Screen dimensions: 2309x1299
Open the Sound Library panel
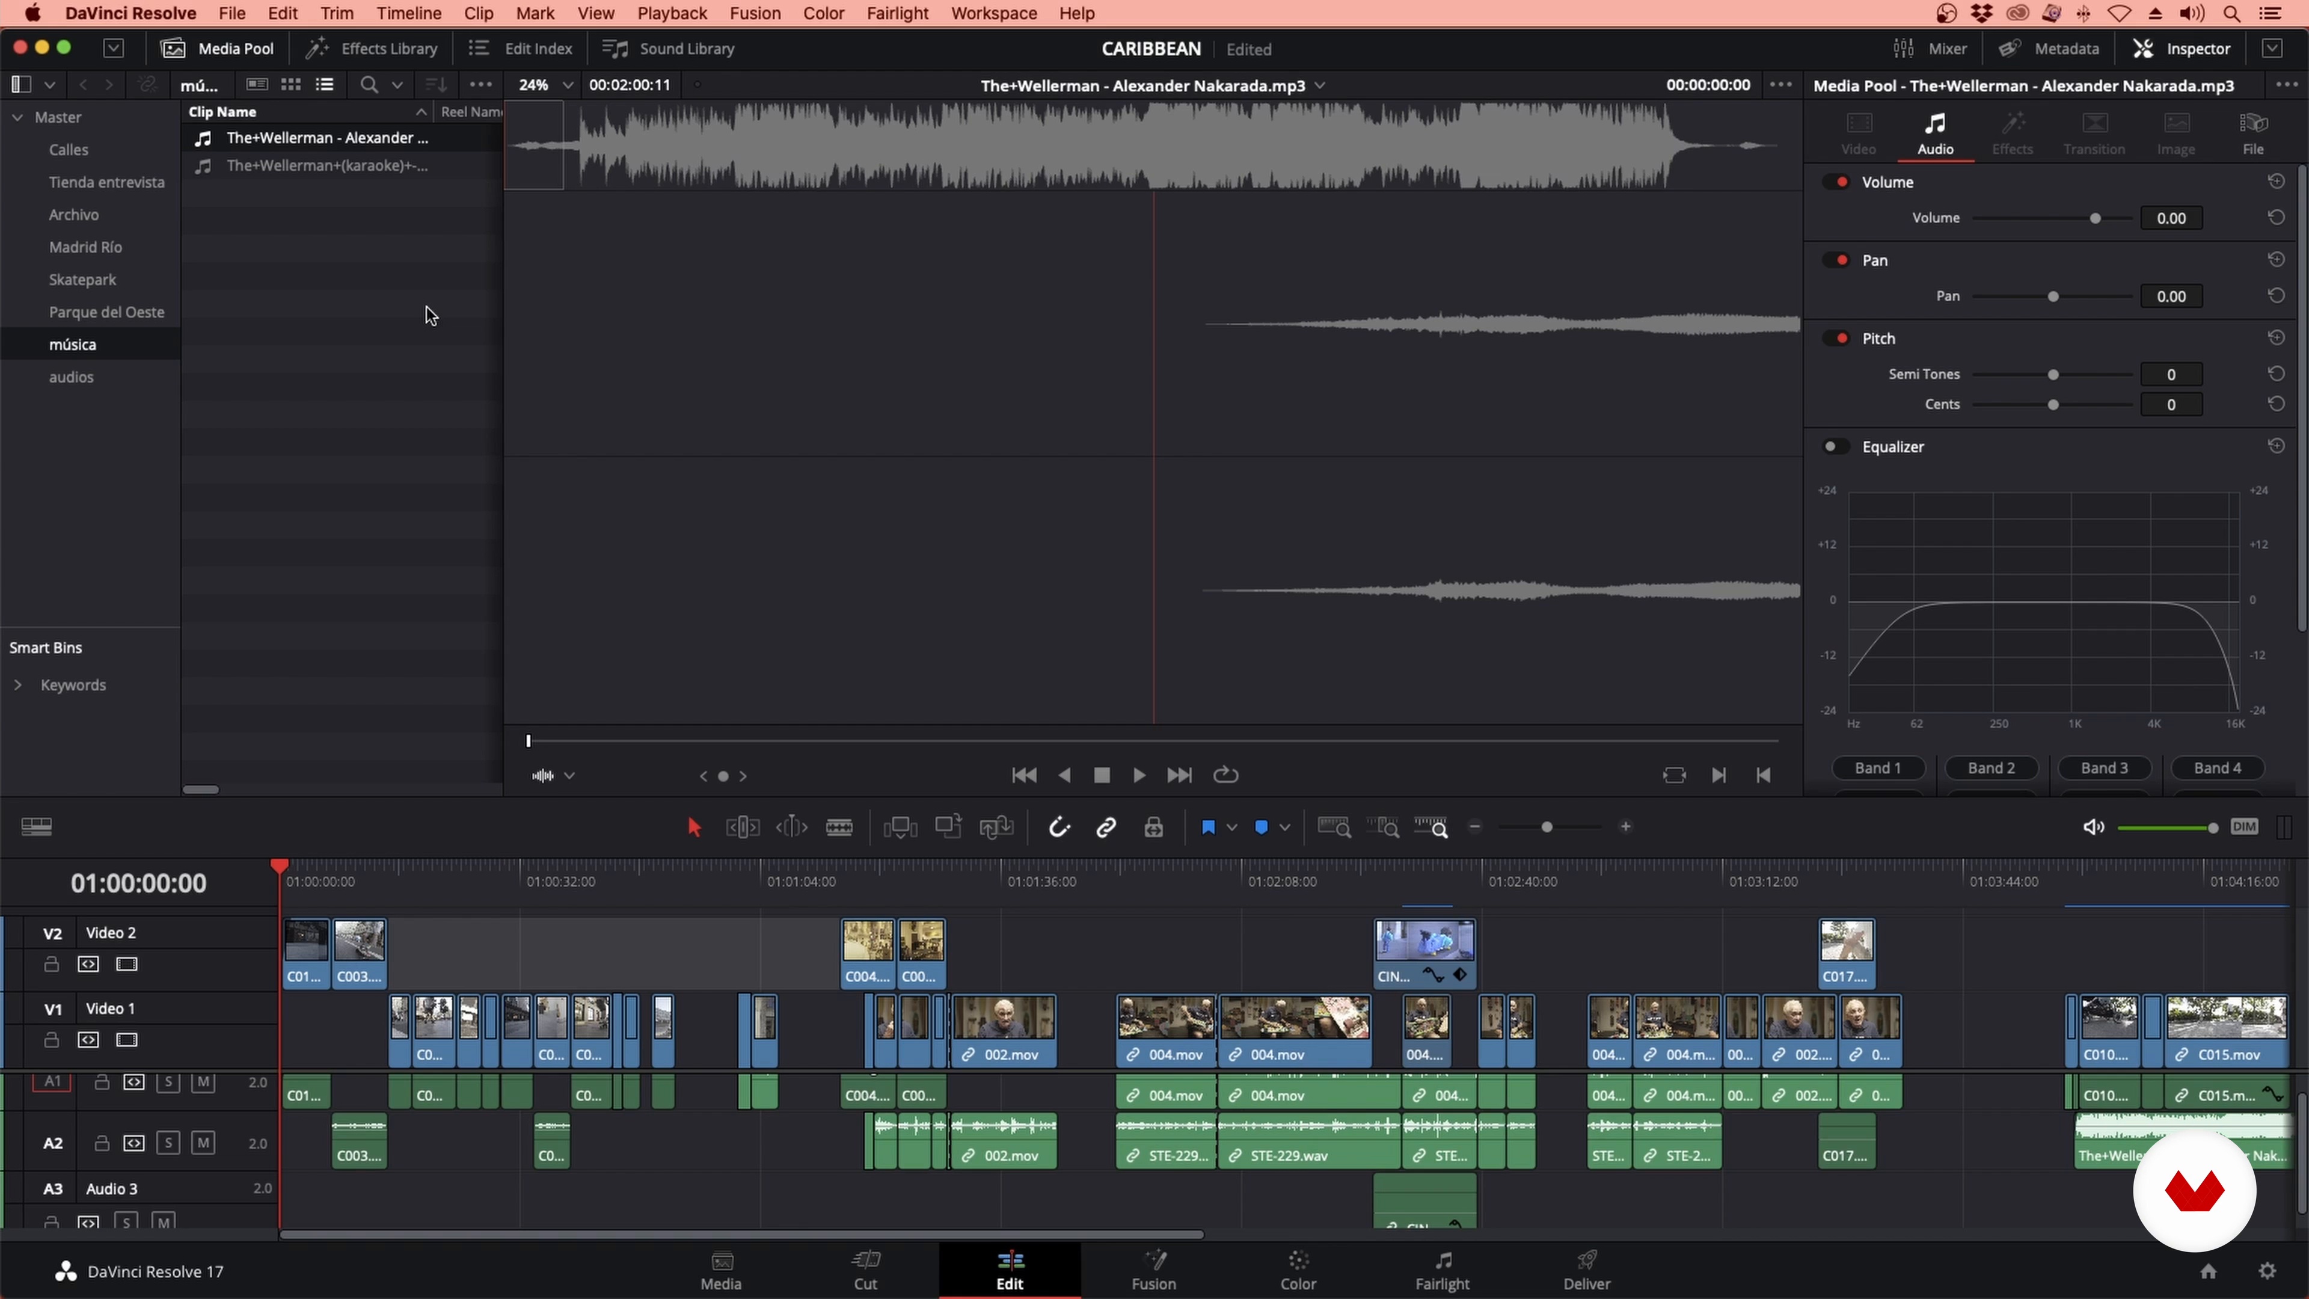pyautogui.click(x=669, y=48)
